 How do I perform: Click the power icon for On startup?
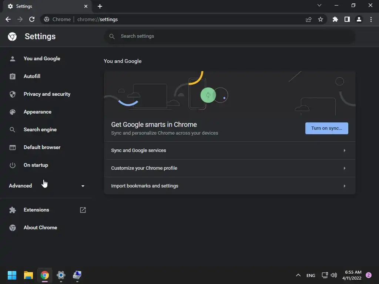(x=13, y=165)
